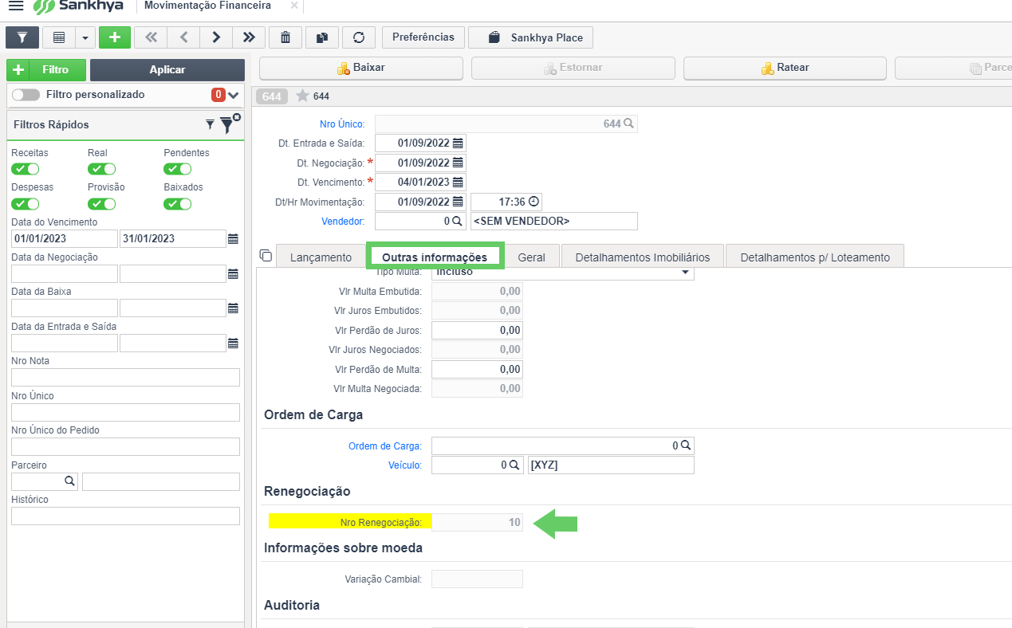Click the green Filtro button

[x=46, y=70]
